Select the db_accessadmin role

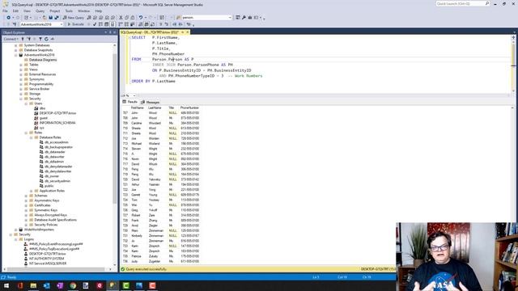[57, 142]
